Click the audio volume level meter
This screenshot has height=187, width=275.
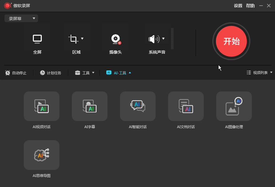(172, 38)
